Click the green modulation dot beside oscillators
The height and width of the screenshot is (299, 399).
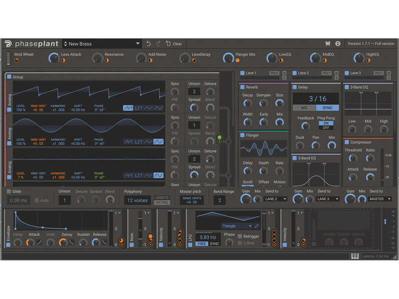(x=219, y=138)
